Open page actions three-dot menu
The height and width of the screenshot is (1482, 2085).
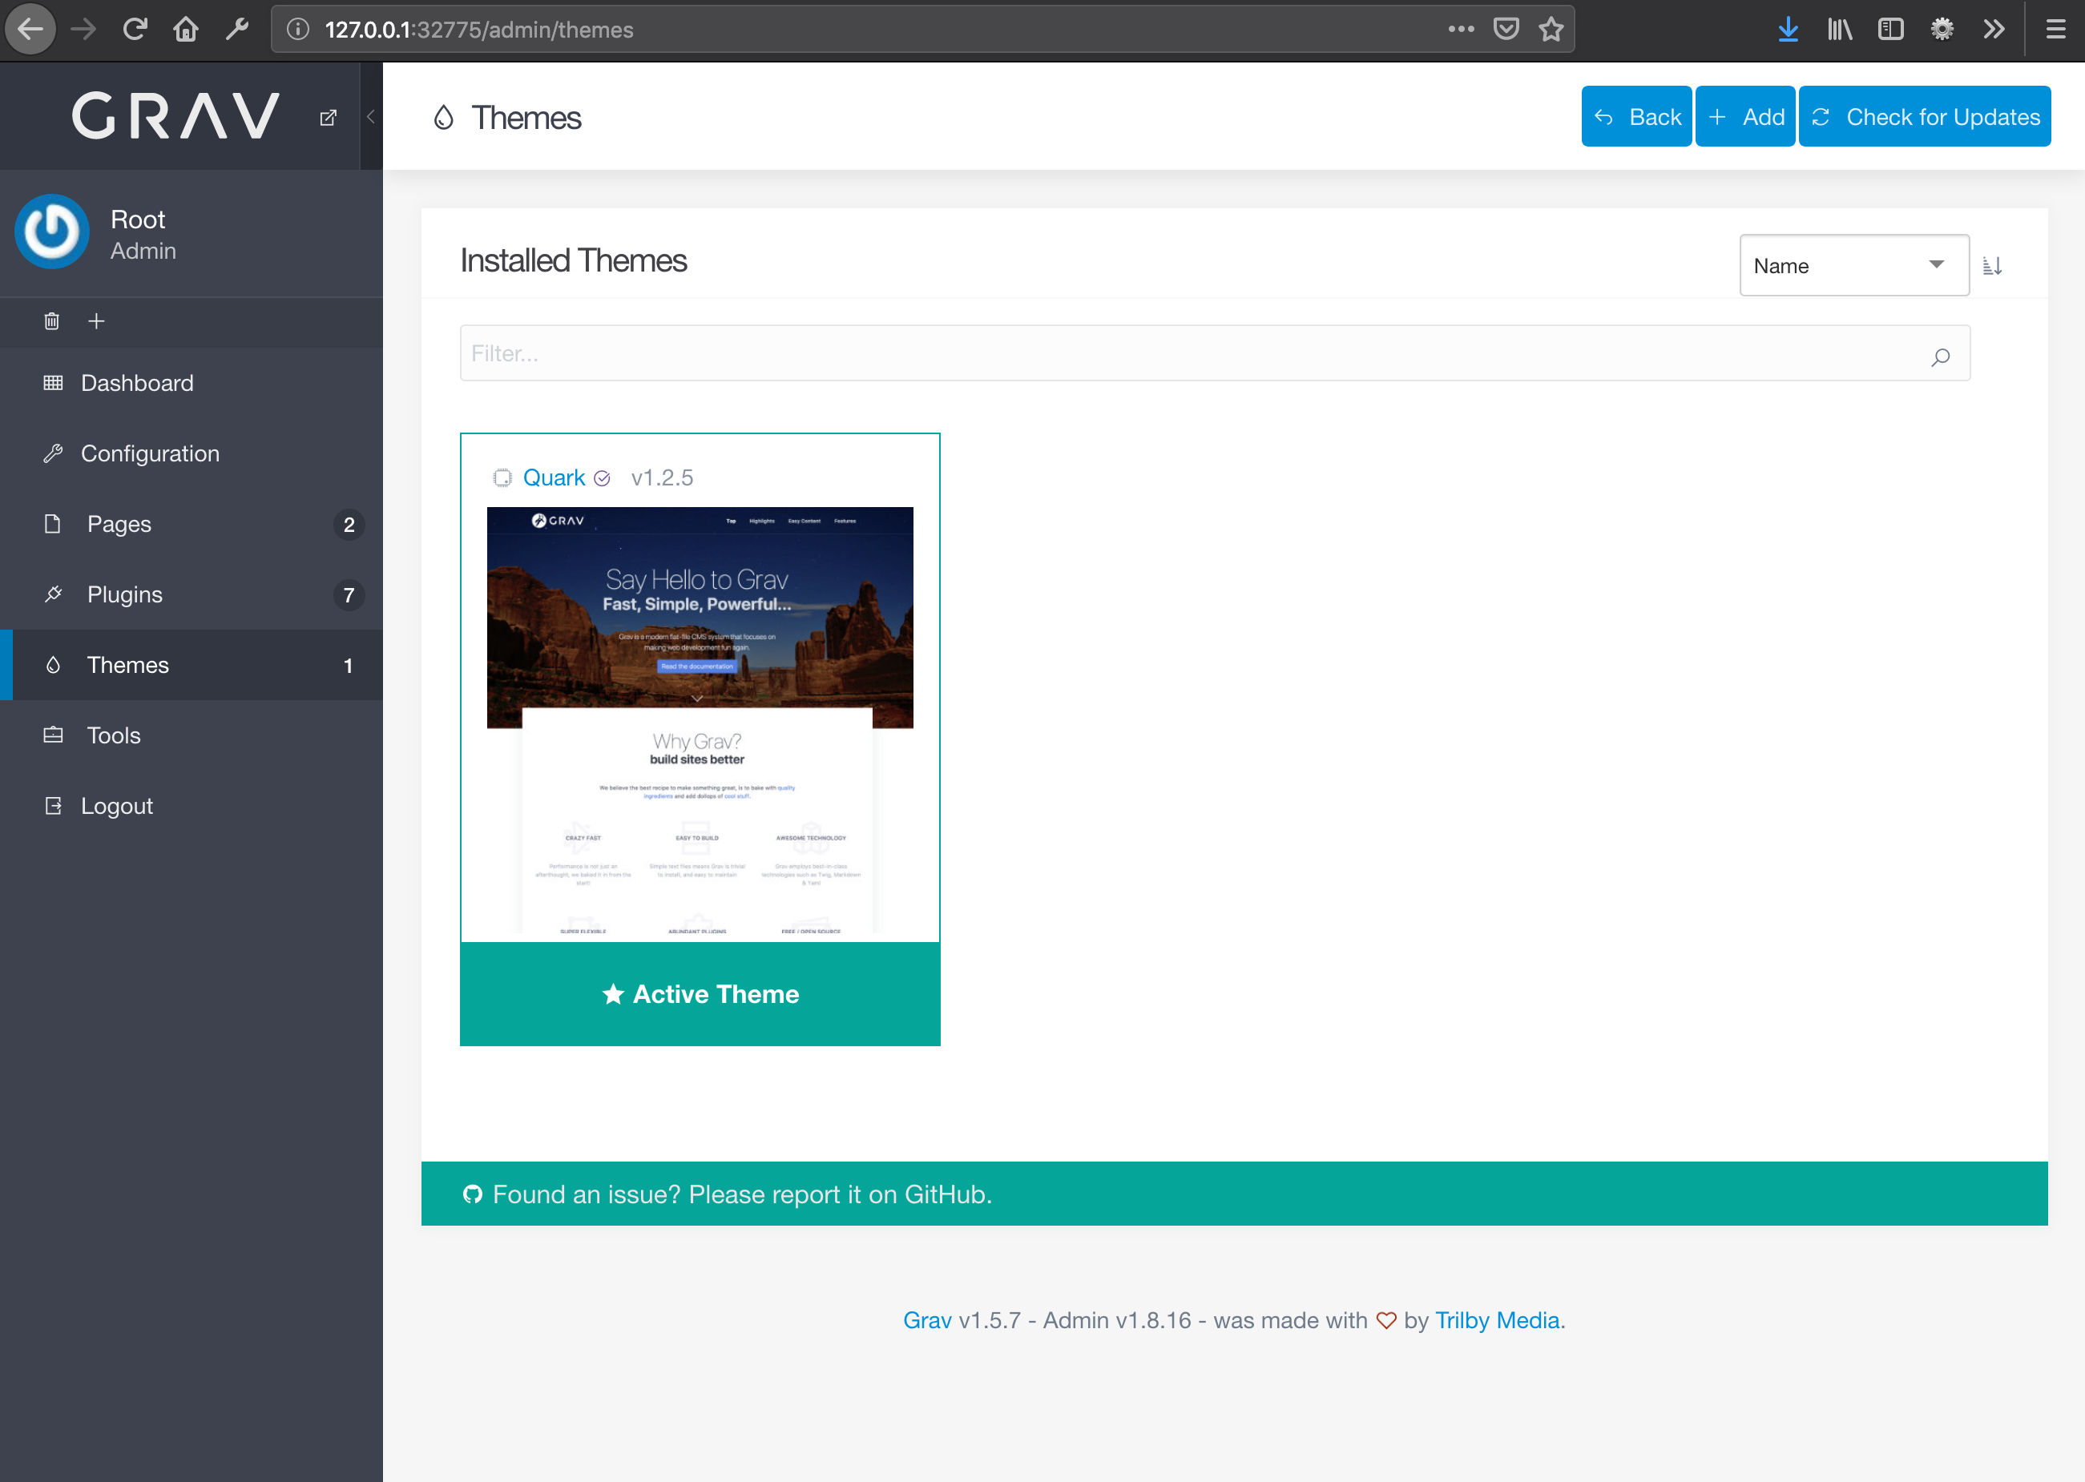pos(1461,29)
